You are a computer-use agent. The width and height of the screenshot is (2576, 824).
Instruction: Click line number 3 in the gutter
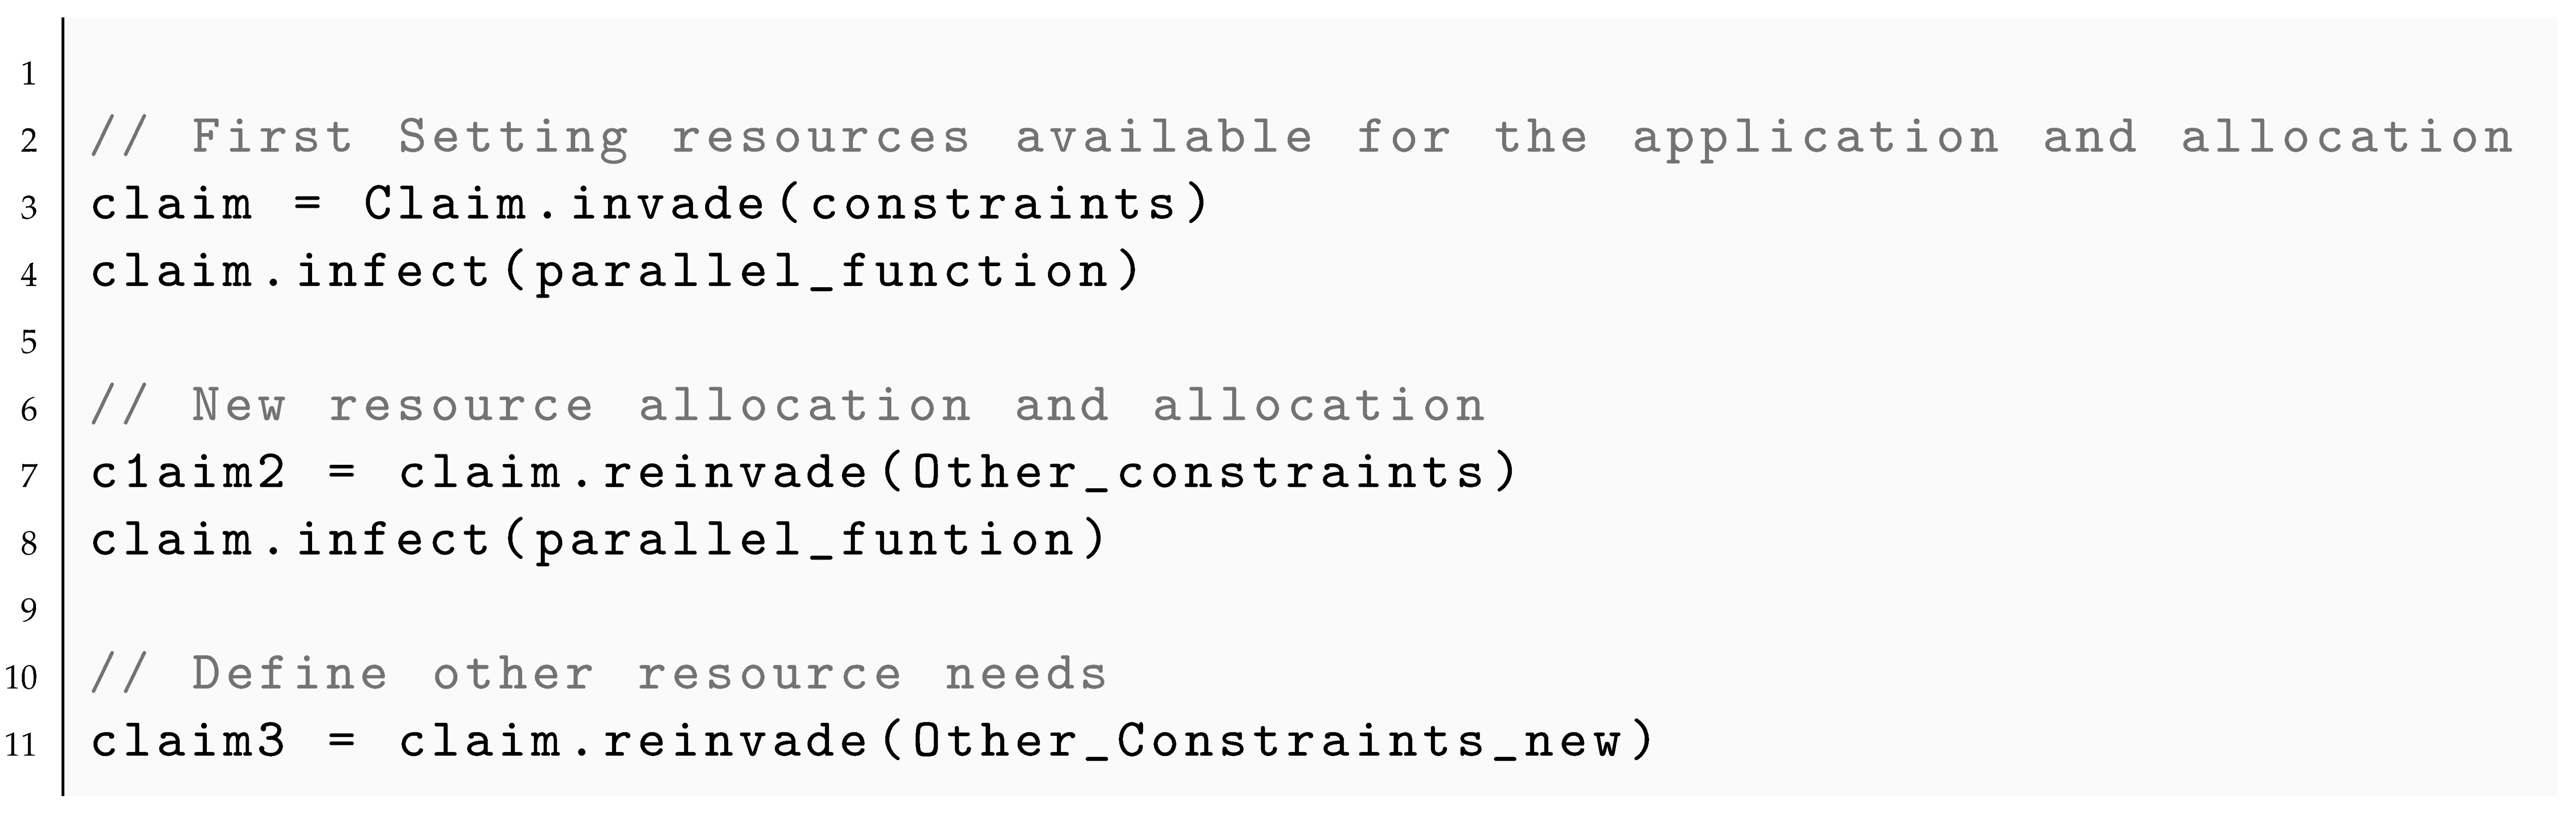[x=27, y=207]
